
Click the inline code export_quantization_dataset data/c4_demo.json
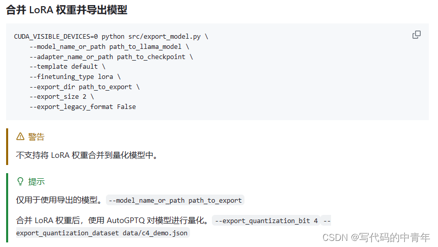[x=102, y=233]
